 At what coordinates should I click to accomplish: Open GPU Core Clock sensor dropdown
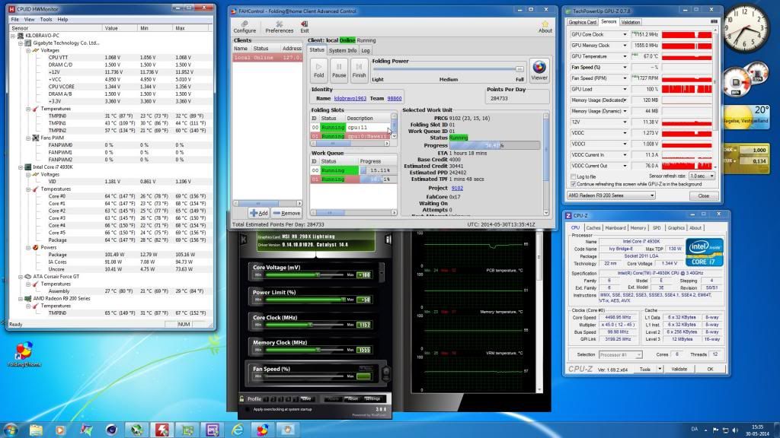point(625,35)
